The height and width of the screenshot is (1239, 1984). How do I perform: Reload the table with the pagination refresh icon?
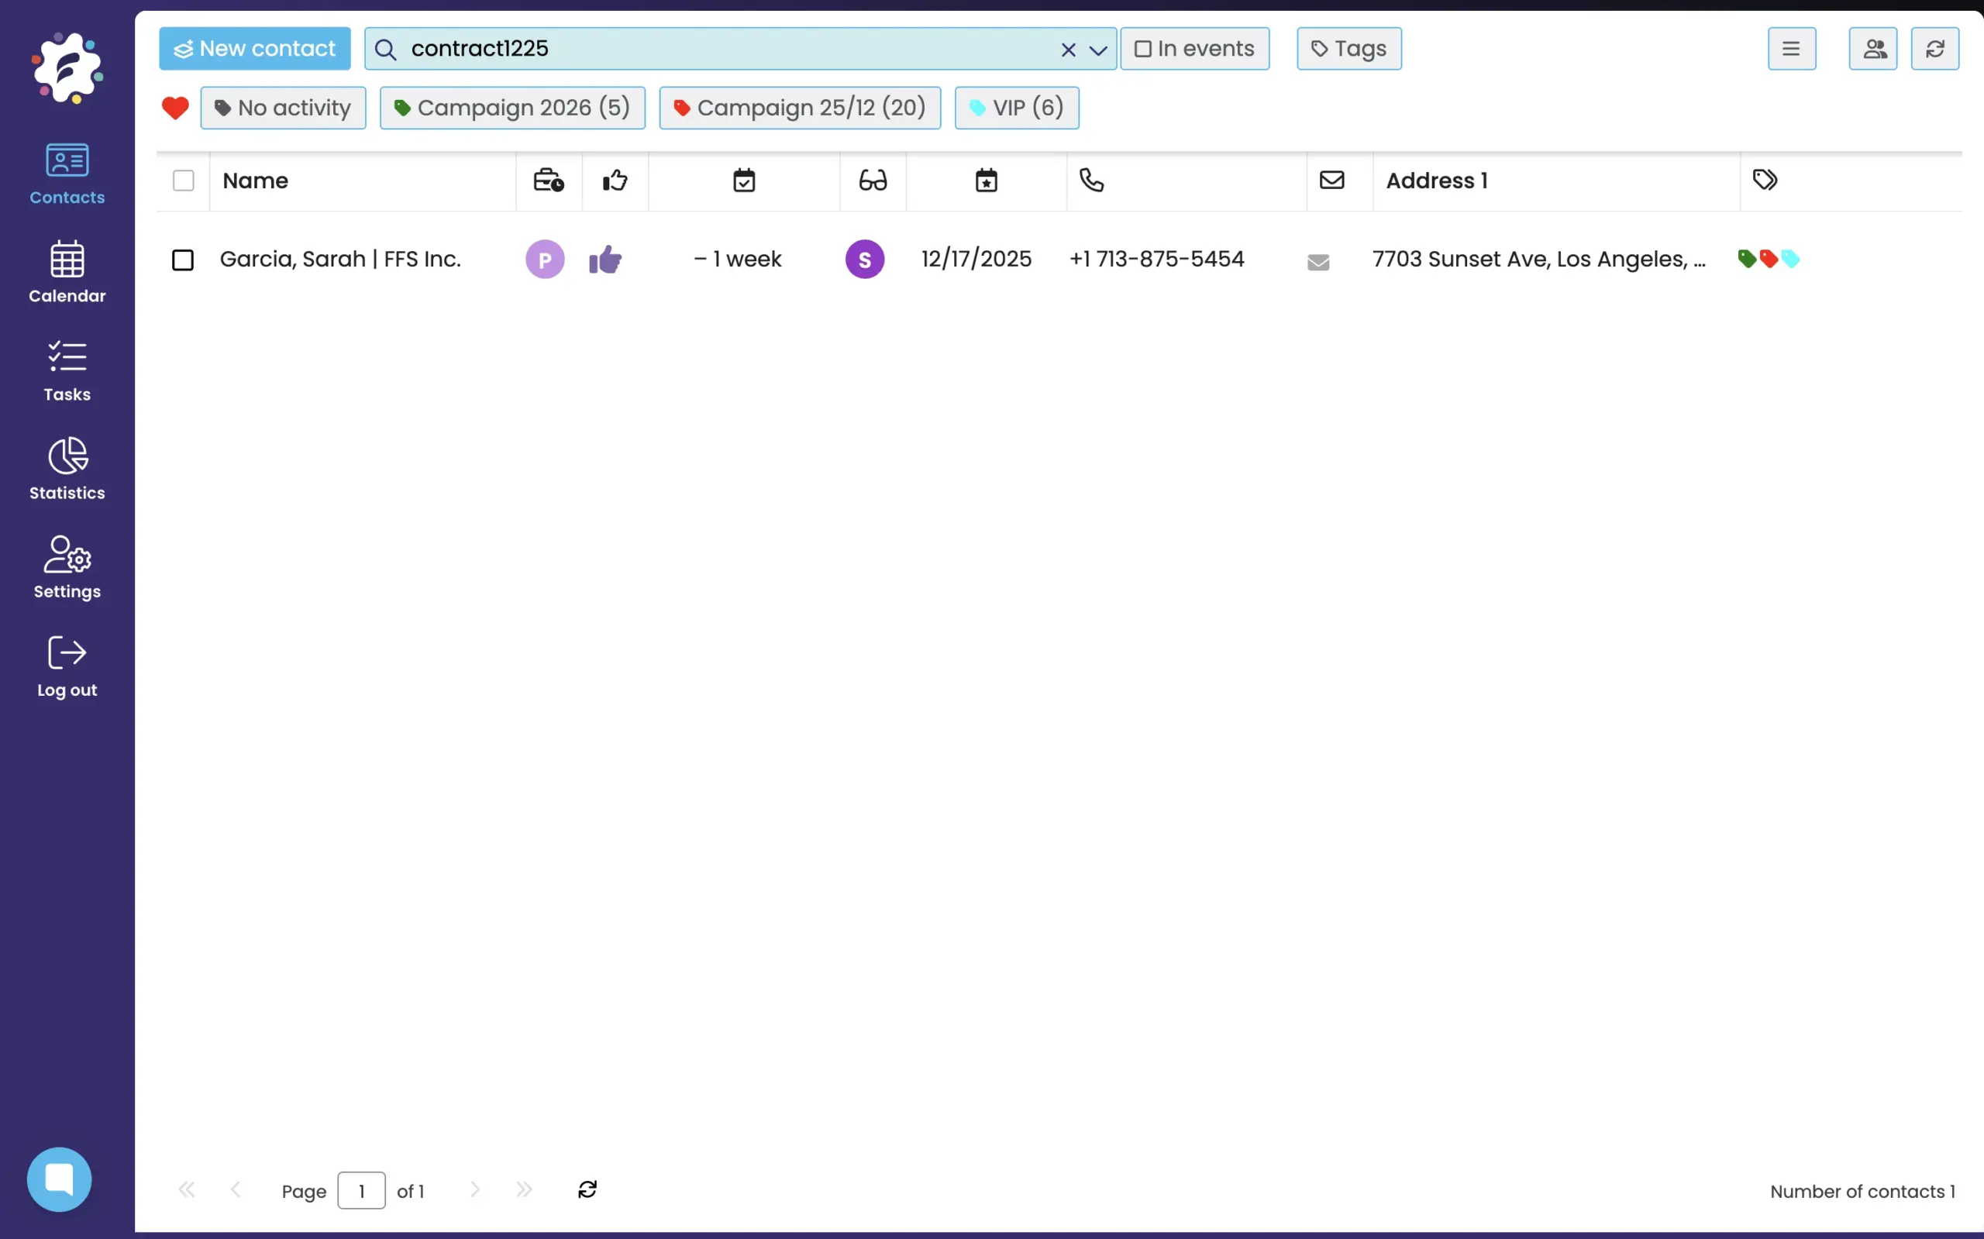(x=587, y=1189)
